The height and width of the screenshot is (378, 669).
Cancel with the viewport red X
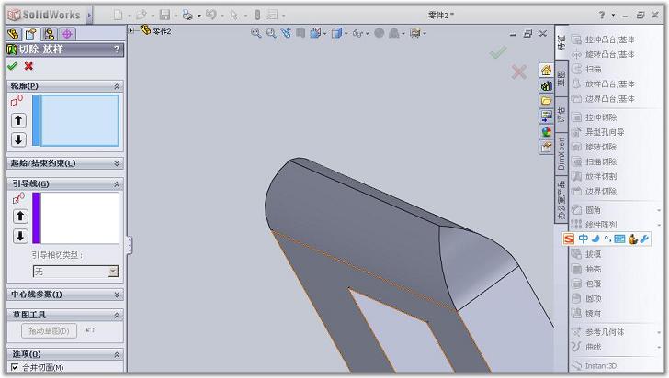click(519, 72)
